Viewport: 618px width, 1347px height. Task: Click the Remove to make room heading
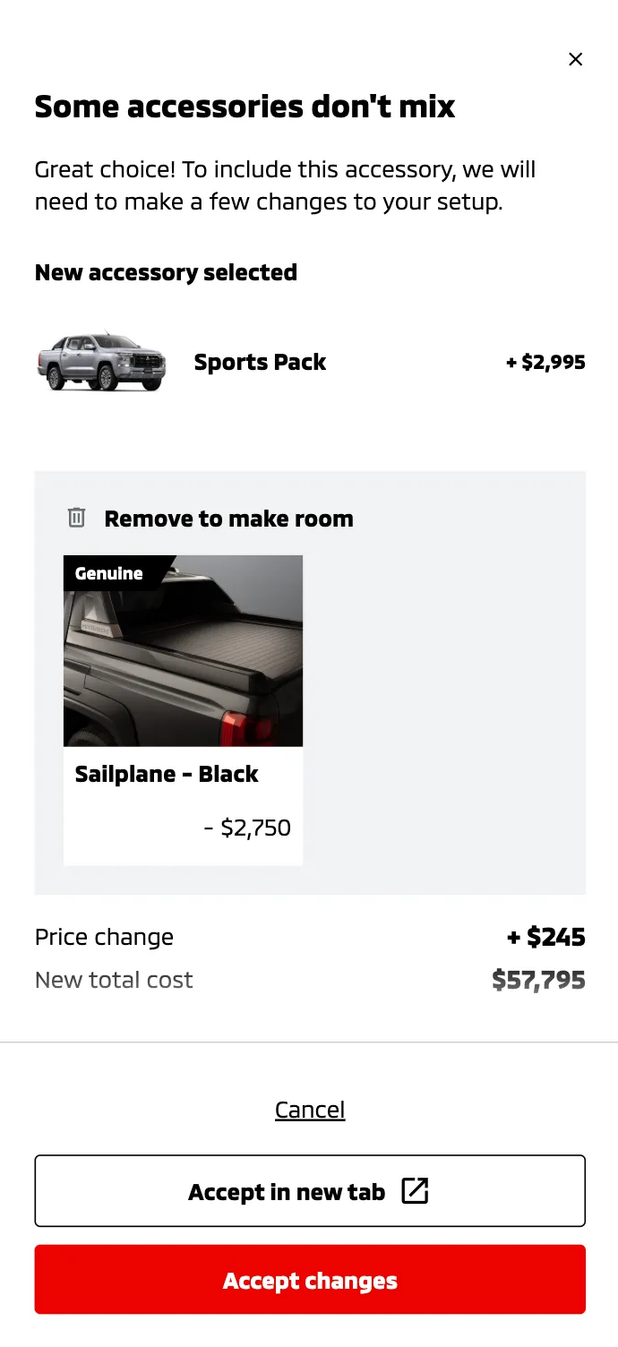point(228,519)
